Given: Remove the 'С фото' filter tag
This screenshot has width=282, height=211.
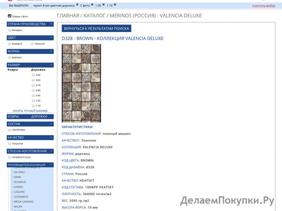Looking at the screenshot, I should [x=92, y=5].
